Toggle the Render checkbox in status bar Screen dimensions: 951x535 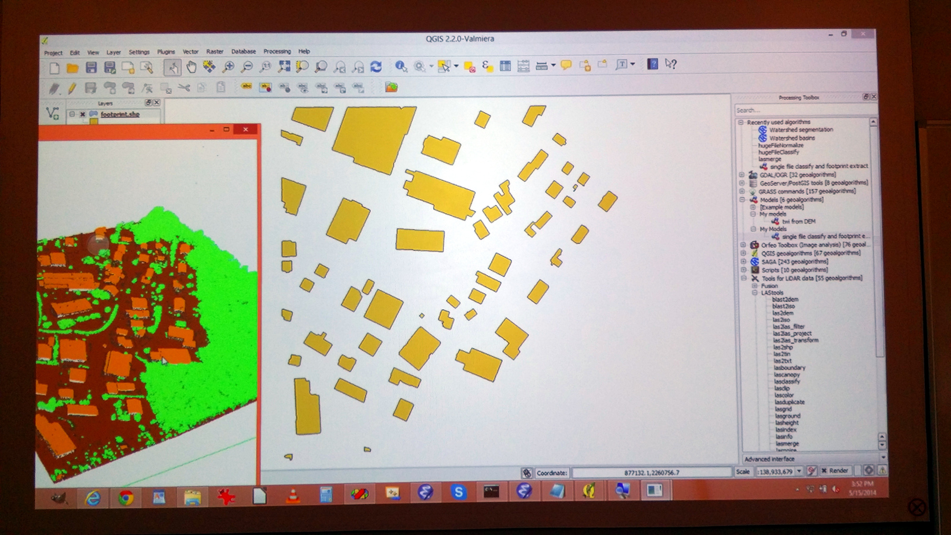(x=824, y=471)
